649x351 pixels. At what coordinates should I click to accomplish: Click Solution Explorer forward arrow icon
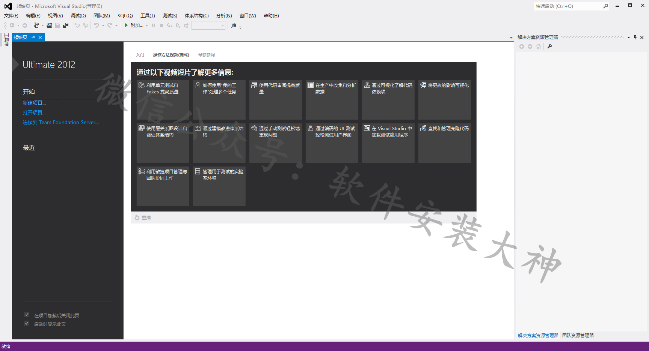[x=530, y=46]
